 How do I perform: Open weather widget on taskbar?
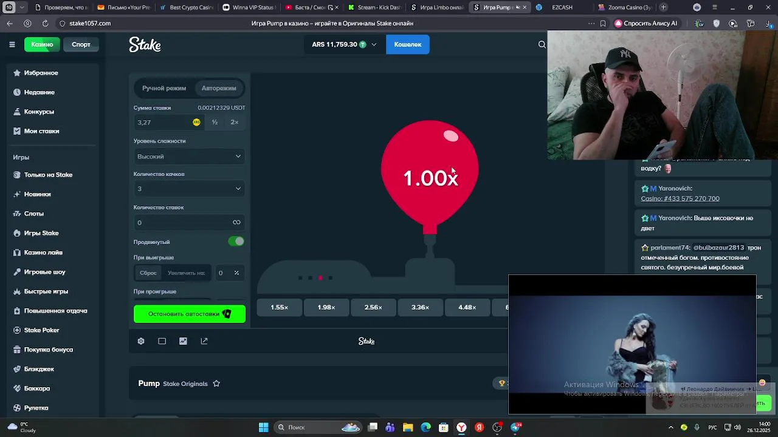click(21, 427)
